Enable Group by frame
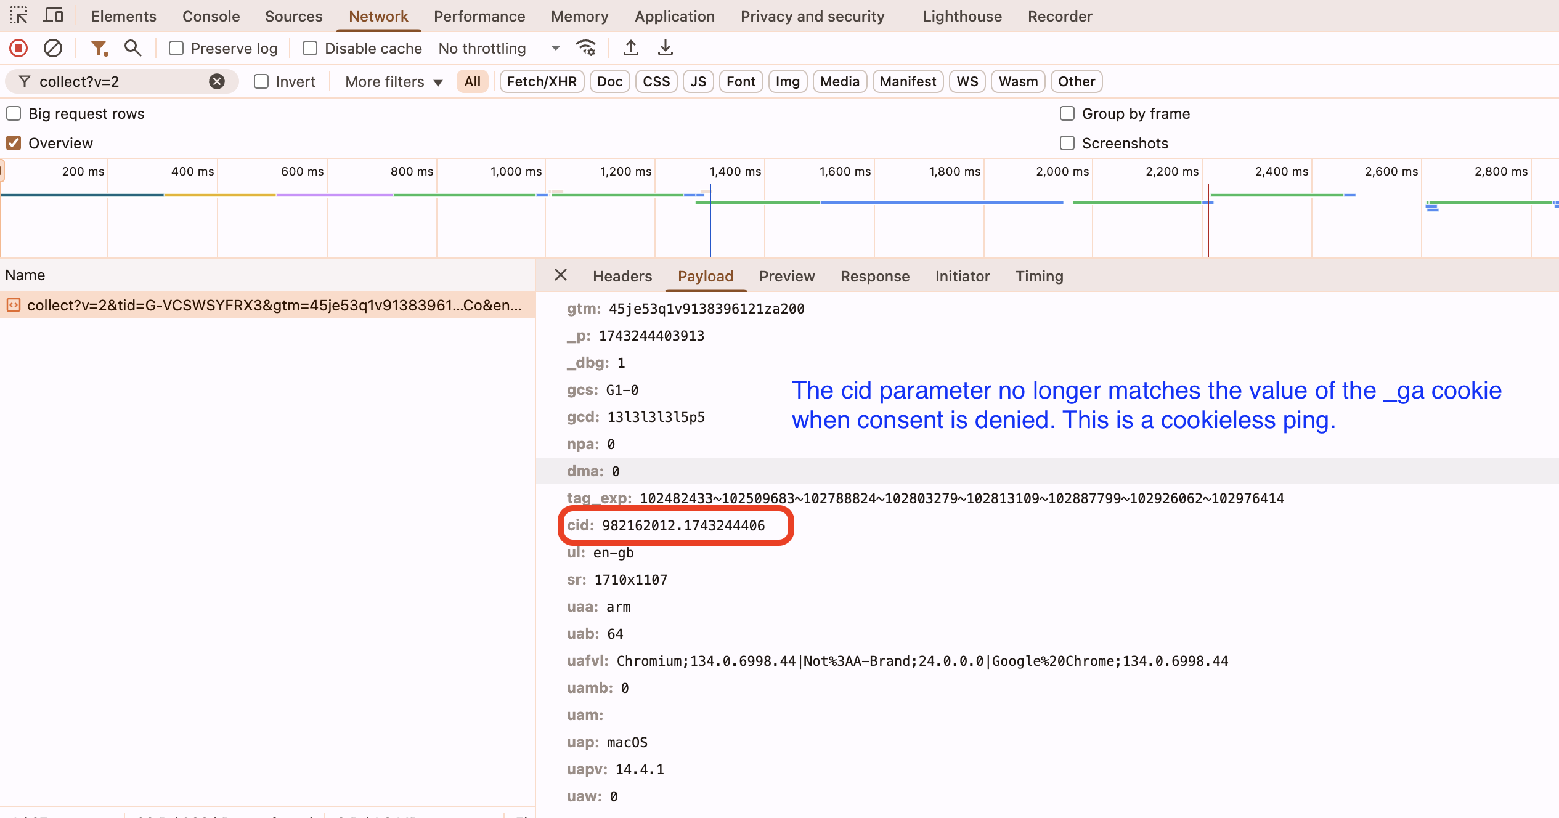1559x818 pixels. pyautogui.click(x=1067, y=113)
